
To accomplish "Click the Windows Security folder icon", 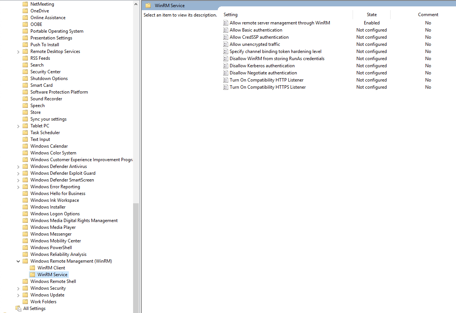I will click(25, 288).
